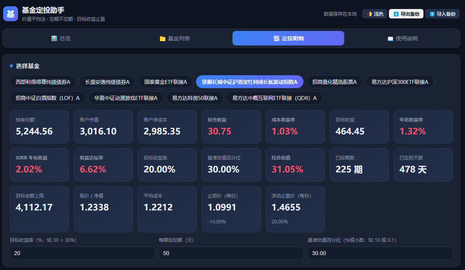Click the 基金定投助手 app title

[43, 10]
